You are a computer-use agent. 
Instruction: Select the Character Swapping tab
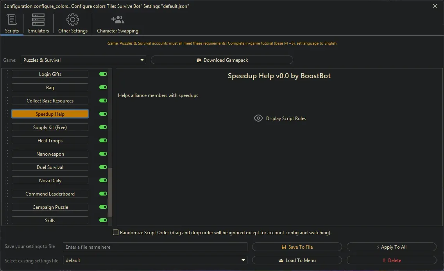(x=117, y=23)
